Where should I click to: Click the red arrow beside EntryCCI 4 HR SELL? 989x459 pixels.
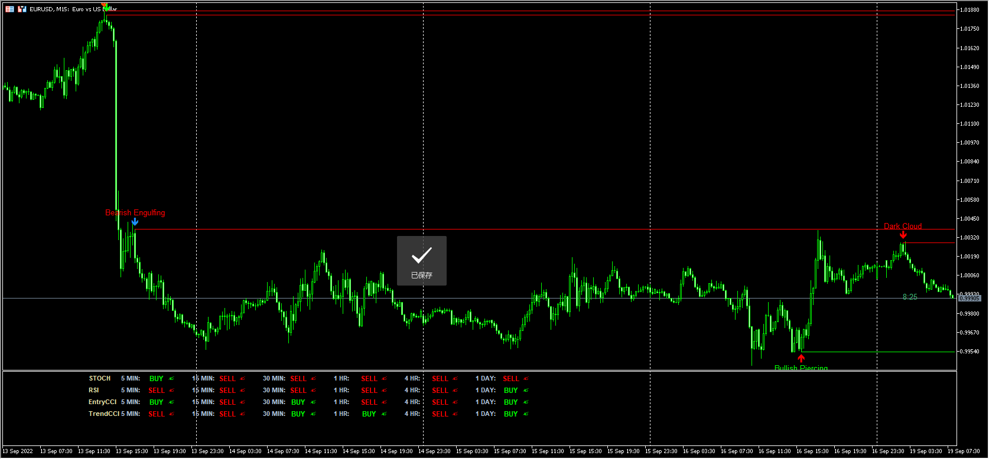pos(455,402)
